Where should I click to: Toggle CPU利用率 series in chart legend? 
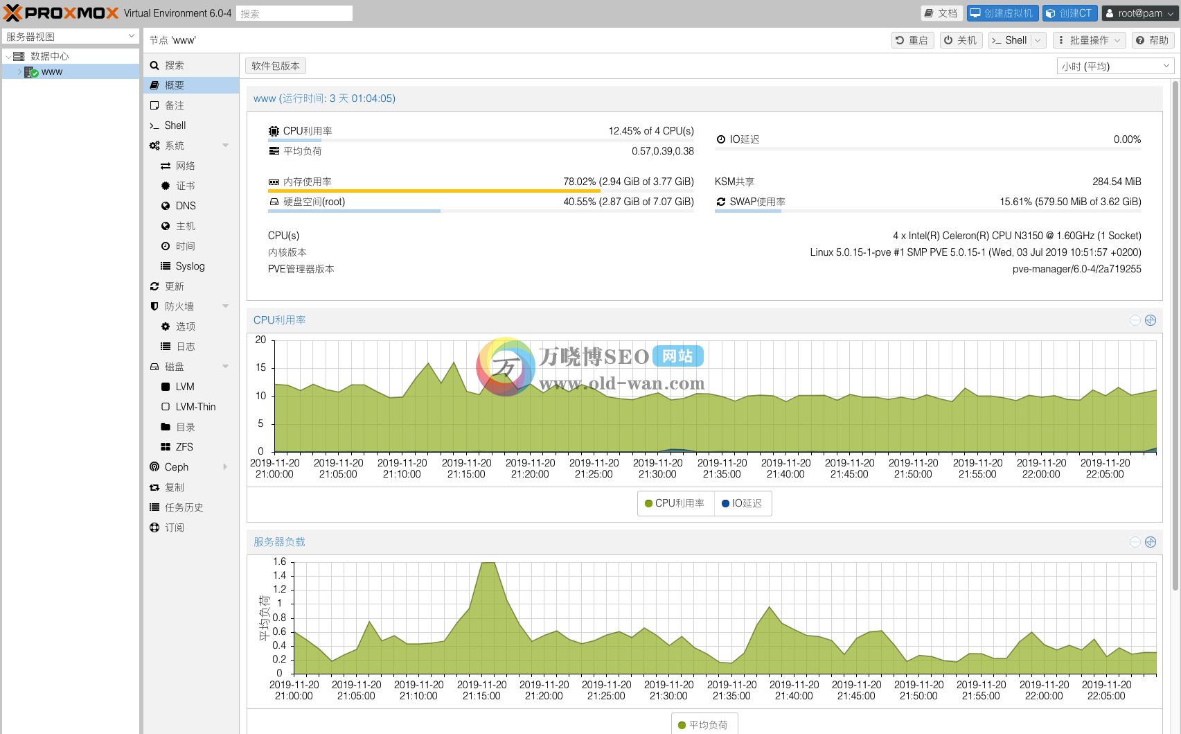675,503
